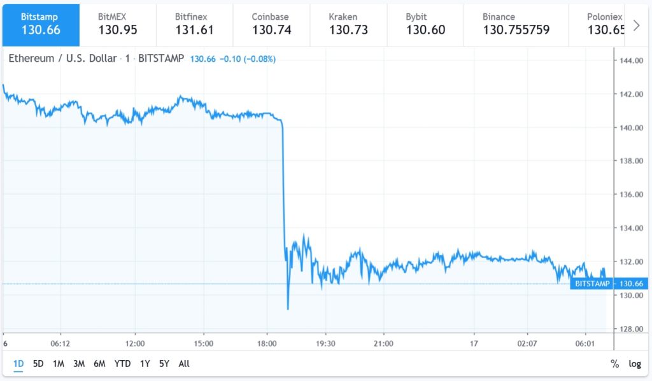
Task: Show the Poloniex exchange tab
Action: (x=604, y=24)
